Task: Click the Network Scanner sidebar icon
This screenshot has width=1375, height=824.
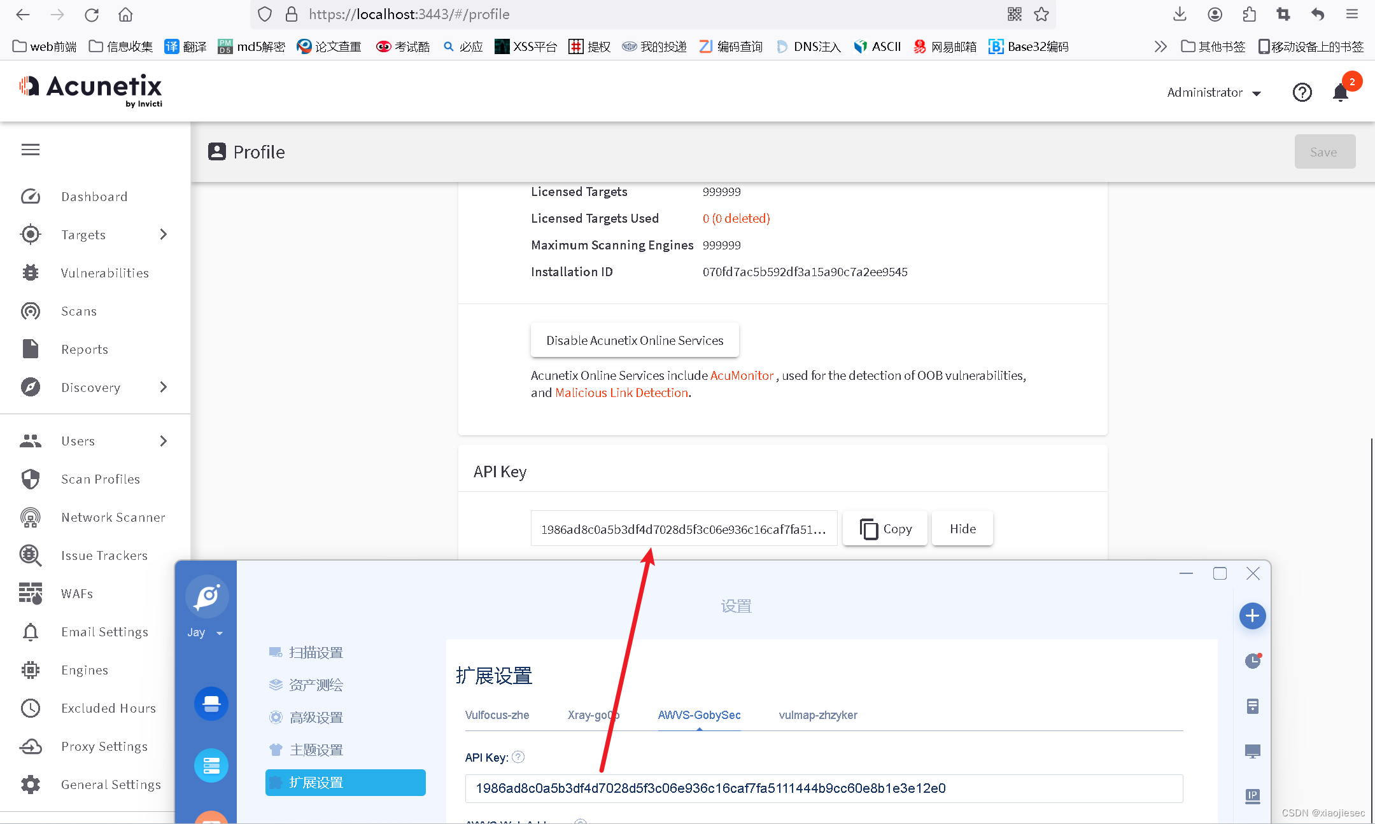Action: click(x=31, y=517)
